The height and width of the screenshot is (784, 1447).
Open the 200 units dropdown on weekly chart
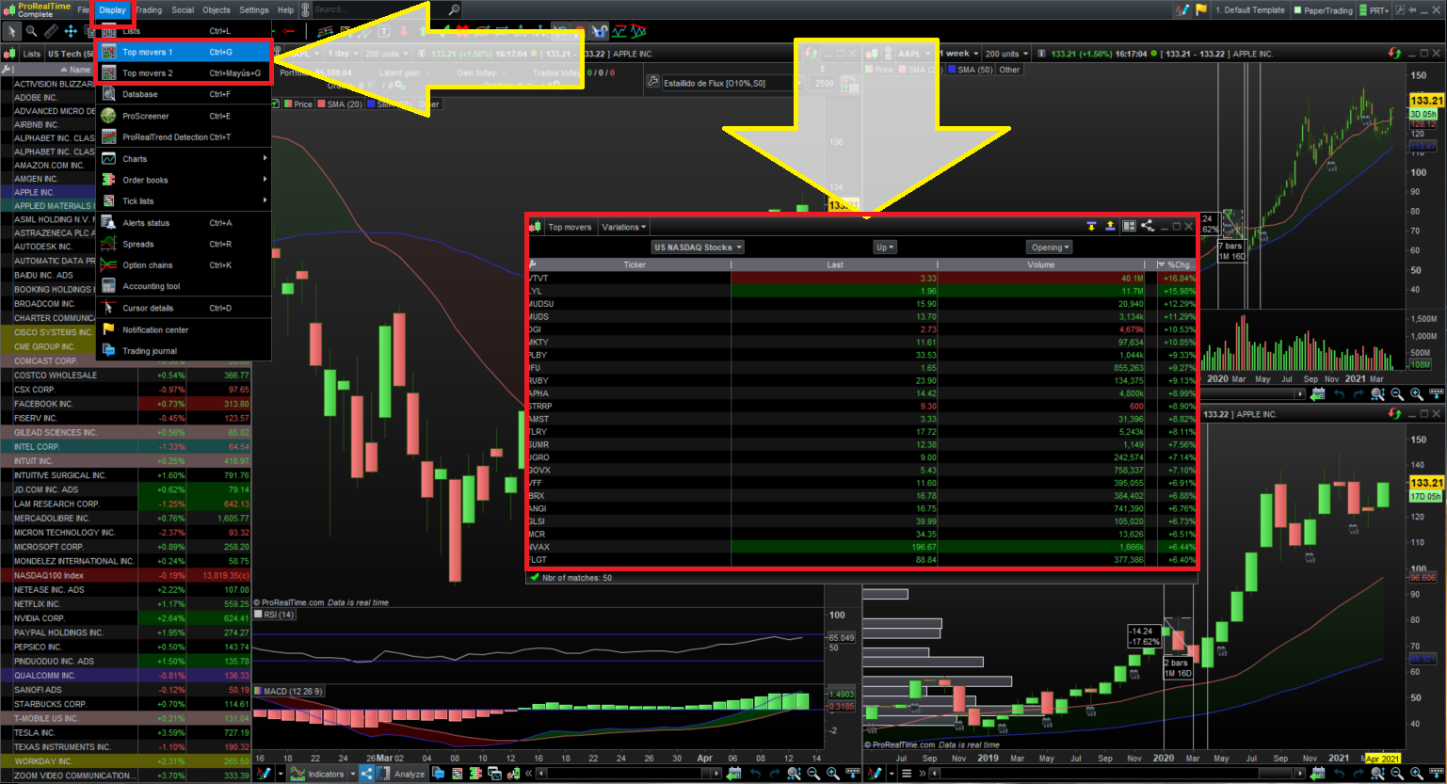tap(1006, 54)
